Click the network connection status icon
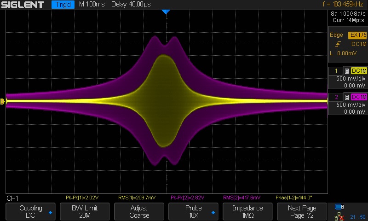Image resolution: width=368 pixels, height=221 pixels. pos(339,216)
